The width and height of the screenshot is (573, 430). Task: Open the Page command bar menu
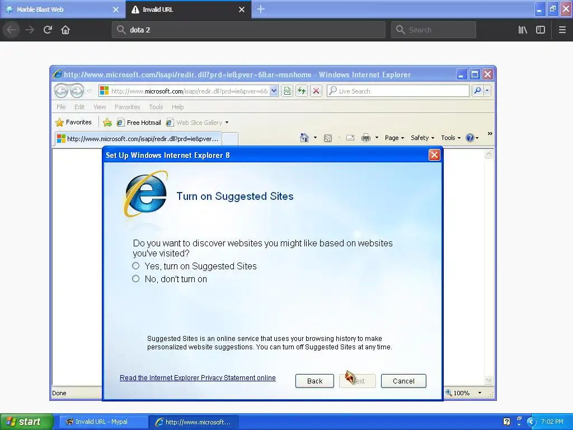pos(394,138)
